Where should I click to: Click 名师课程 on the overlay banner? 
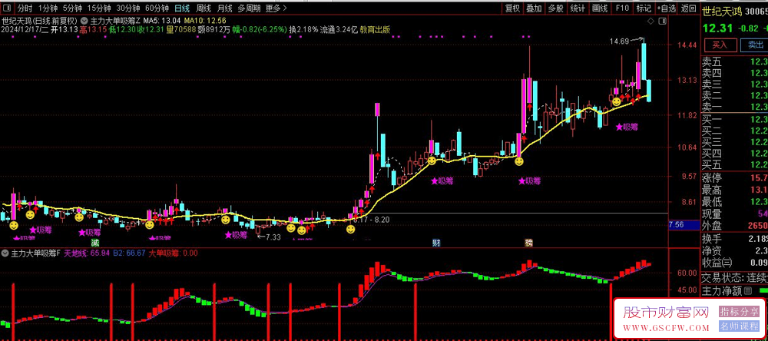(x=739, y=326)
